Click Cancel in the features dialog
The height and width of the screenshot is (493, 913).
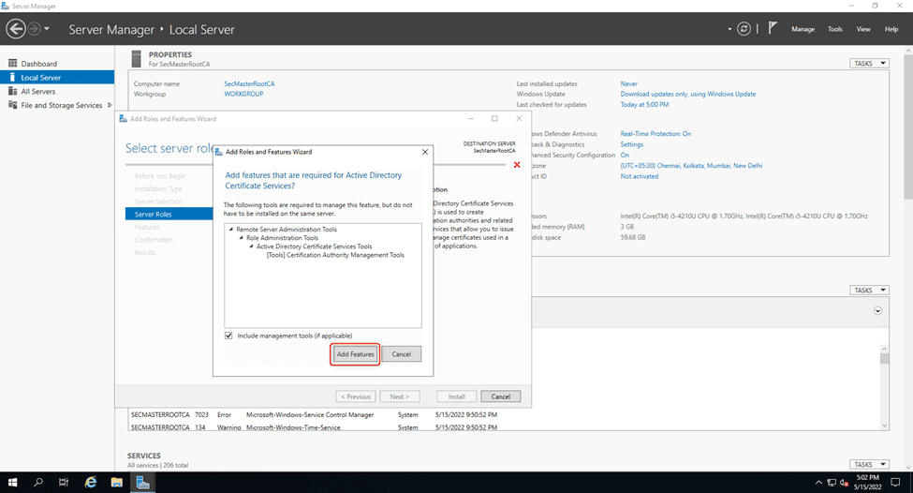point(401,354)
